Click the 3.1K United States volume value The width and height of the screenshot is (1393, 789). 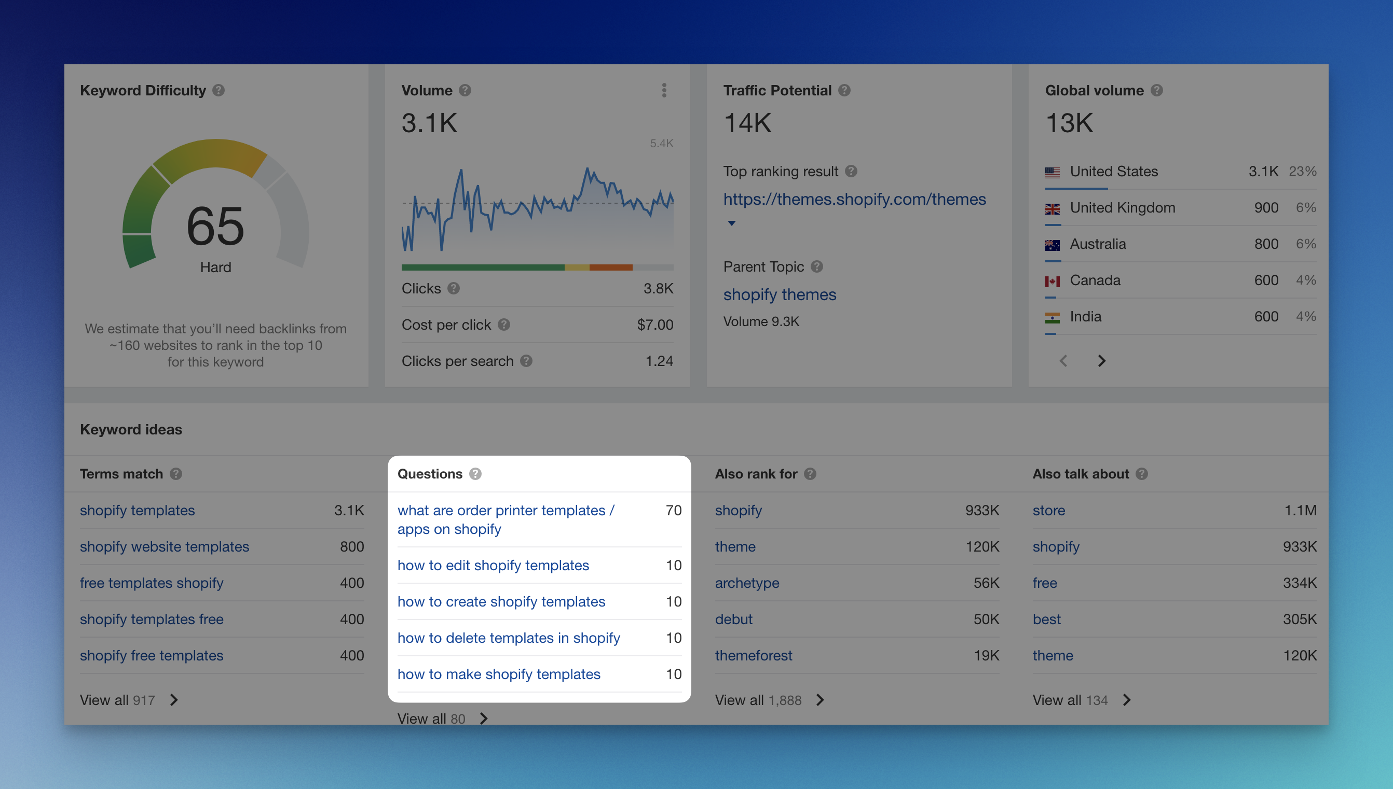tap(1263, 171)
